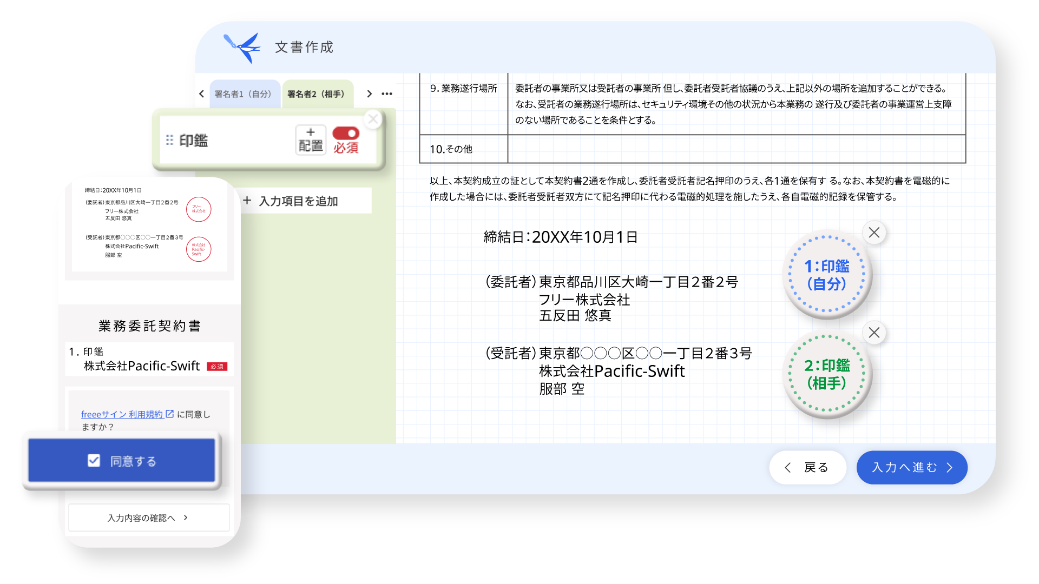1039x584 pixels.
Task: Open the external link icon next to freeeサイン利用規約
Action: click(169, 414)
